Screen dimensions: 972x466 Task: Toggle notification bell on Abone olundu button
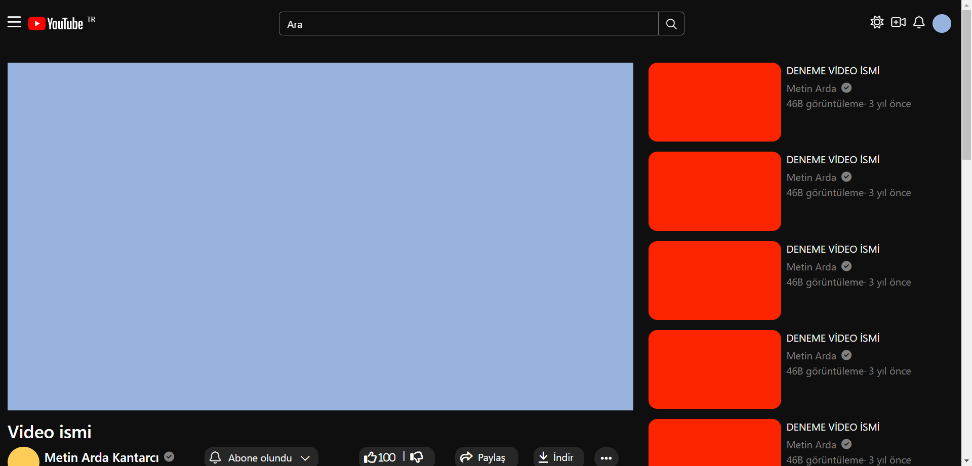[x=216, y=457]
